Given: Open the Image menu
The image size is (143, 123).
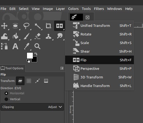Looking at the screenshot, I should 48,9.
